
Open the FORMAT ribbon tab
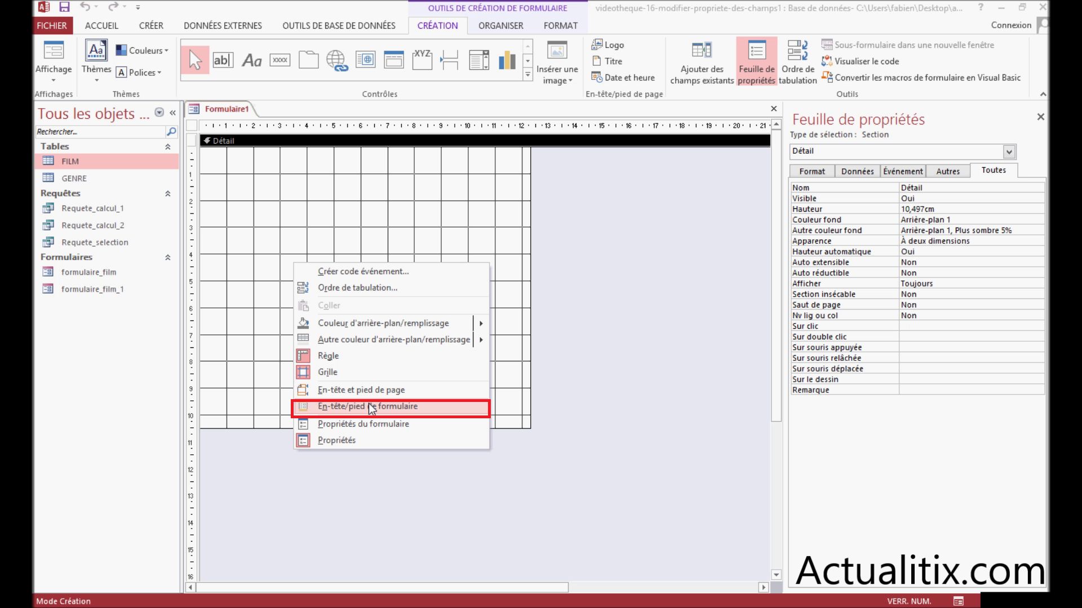[x=560, y=26]
